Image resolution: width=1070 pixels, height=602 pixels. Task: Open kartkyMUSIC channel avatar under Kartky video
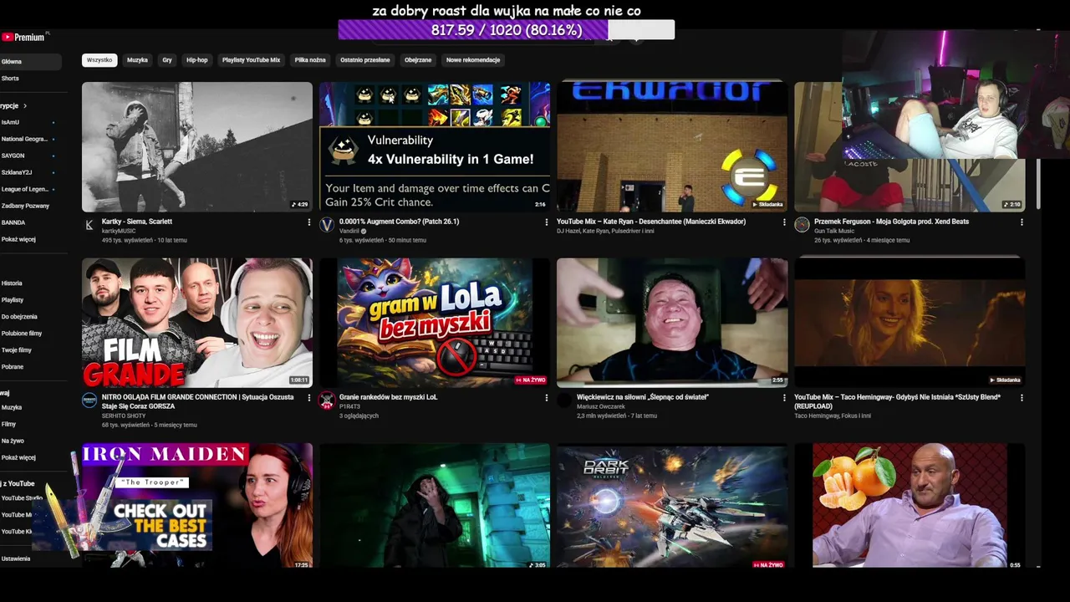89,225
